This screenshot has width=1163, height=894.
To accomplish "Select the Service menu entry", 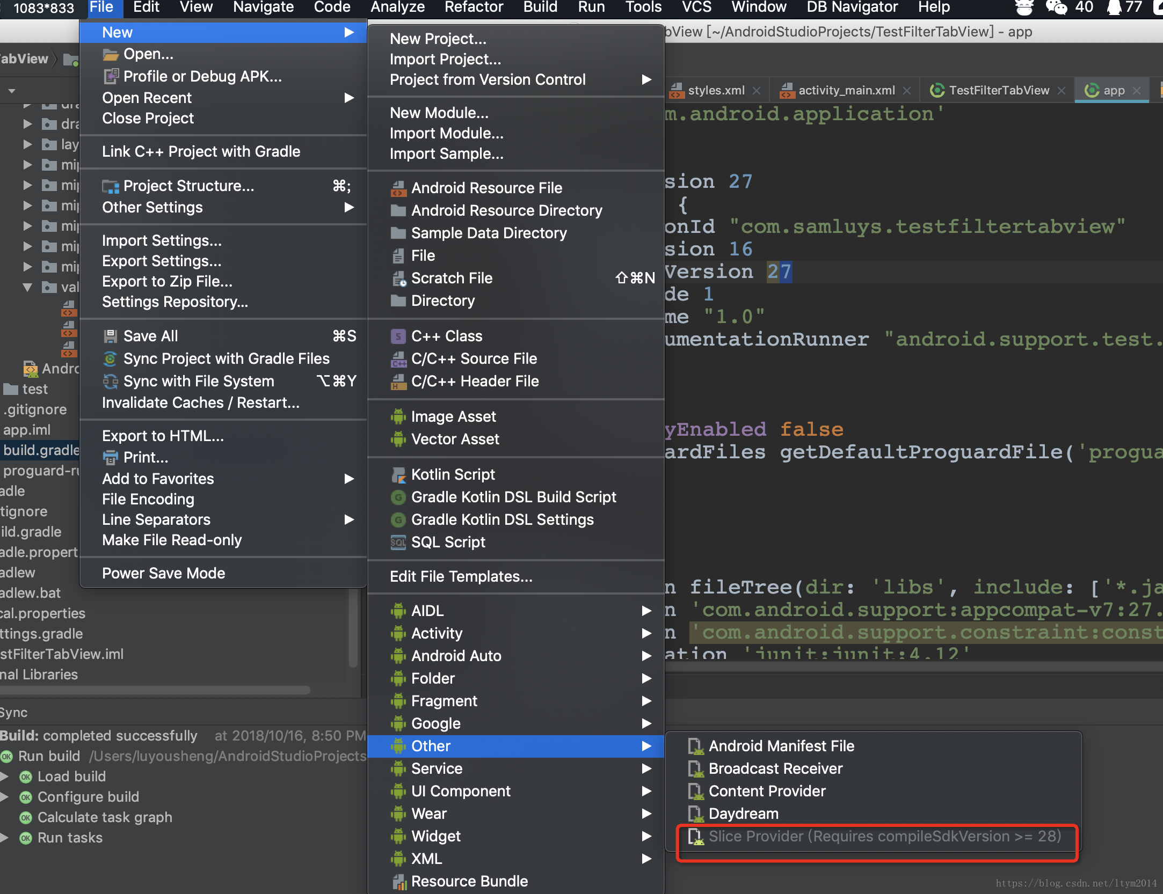I will click(x=516, y=768).
